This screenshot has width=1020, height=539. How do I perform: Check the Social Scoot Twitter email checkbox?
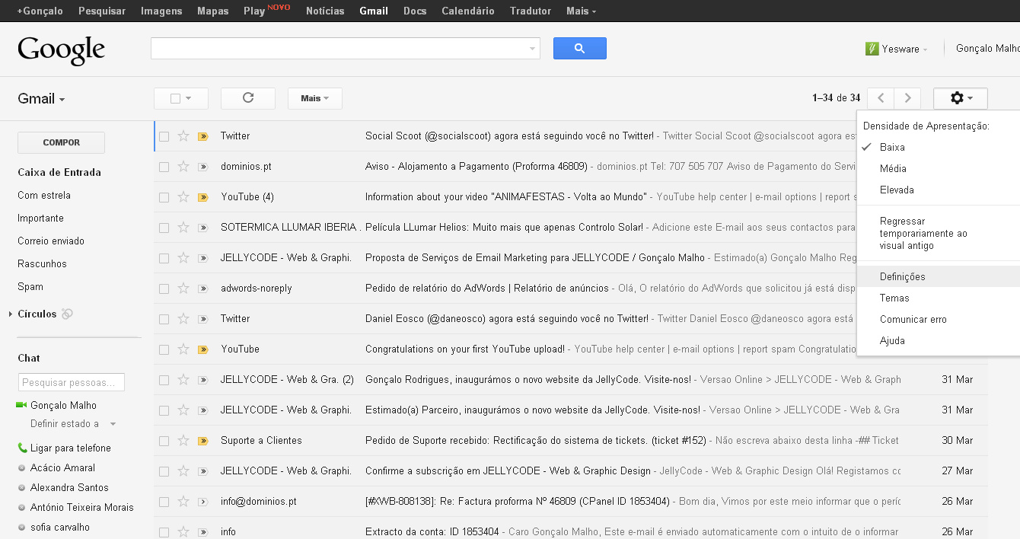[x=164, y=136]
